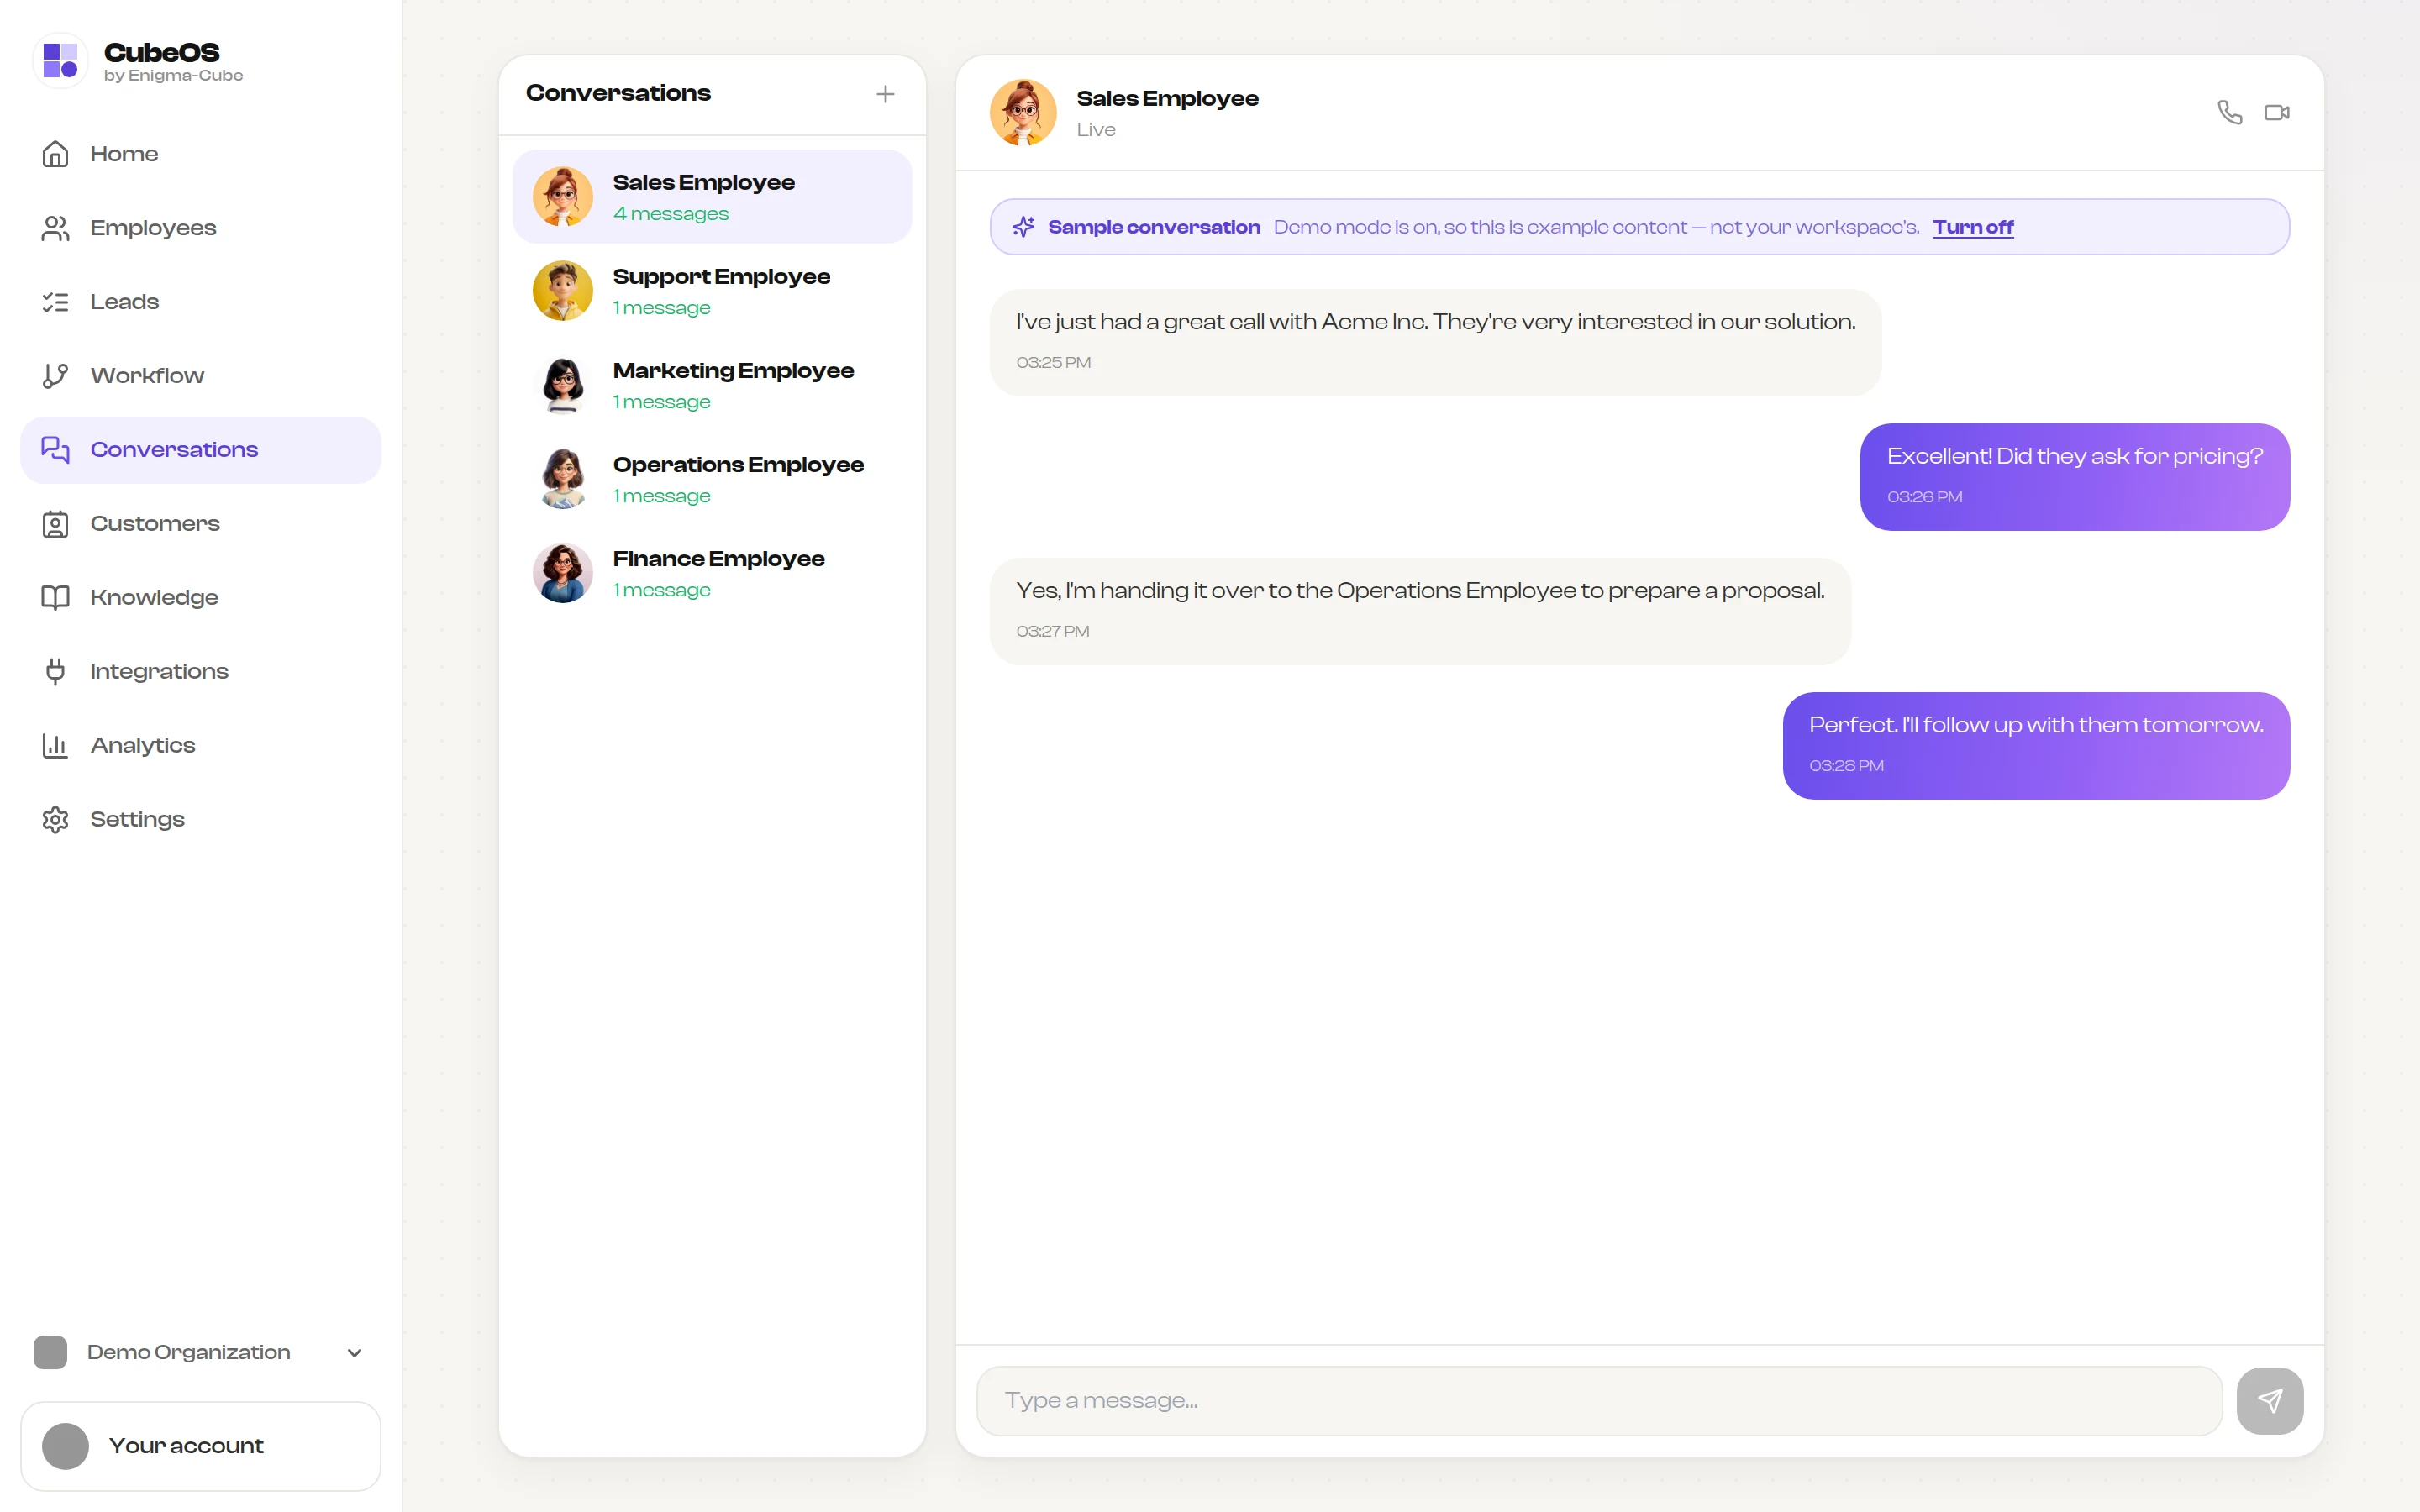Click the Home house icon

click(x=55, y=154)
